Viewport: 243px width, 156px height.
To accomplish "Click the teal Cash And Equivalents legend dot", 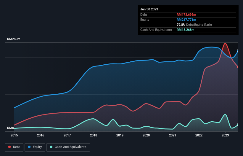I will (51, 147).
